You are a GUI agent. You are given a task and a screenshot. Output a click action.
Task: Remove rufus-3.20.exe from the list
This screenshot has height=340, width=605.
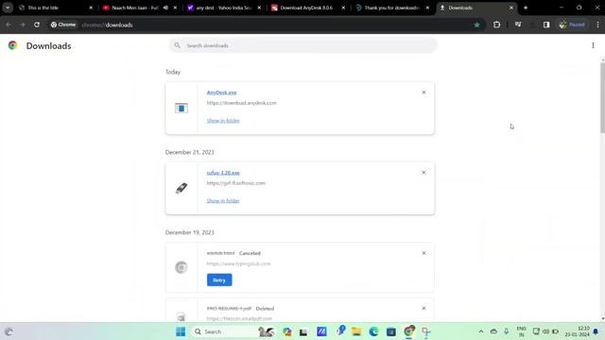click(x=423, y=173)
